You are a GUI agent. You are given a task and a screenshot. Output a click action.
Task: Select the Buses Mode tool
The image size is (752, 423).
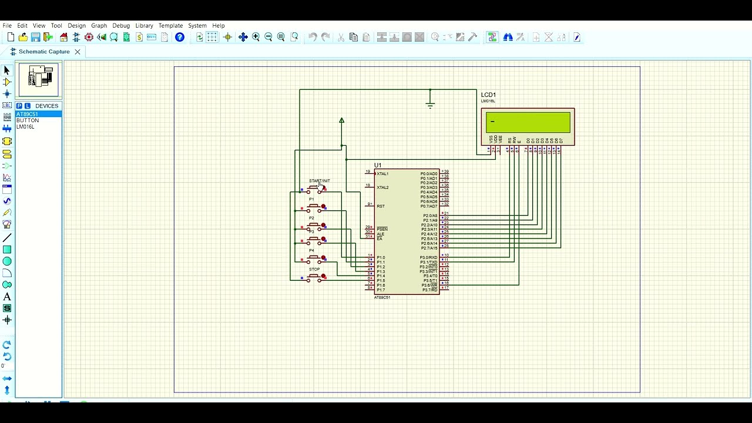pos(7,129)
